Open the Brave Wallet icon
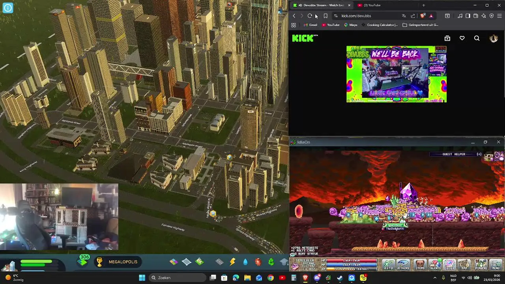This screenshot has width=505, height=284. point(476,16)
